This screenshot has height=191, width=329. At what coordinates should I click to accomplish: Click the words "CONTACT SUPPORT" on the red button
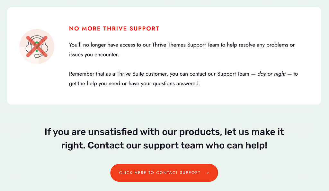[178, 173]
